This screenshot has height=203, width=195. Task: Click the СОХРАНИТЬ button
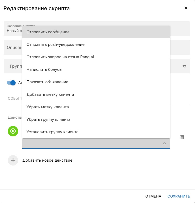point(179,196)
